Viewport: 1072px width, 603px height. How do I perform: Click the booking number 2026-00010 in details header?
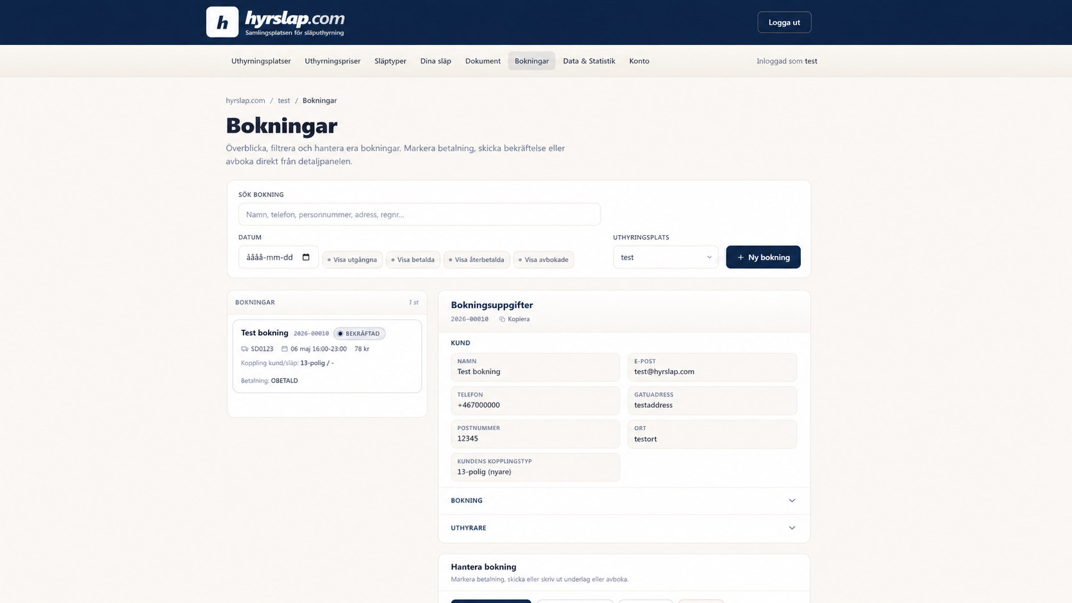[x=469, y=319]
